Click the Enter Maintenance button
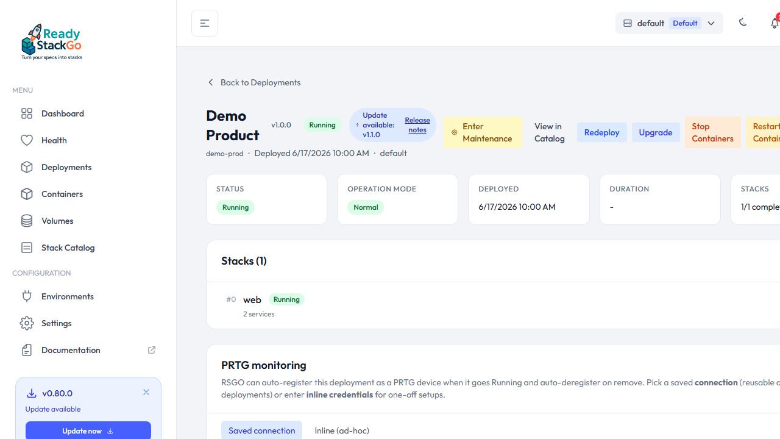Viewport: 780px width, 439px height. click(x=483, y=132)
